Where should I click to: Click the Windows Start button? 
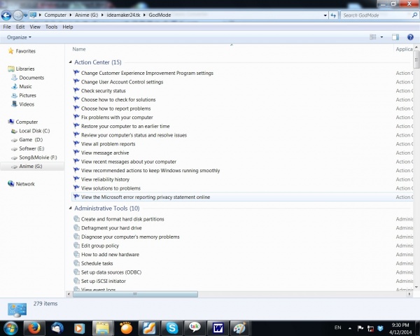pyautogui.click(x=10, y=327)
